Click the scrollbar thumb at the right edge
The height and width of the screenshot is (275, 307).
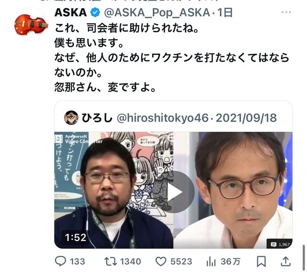(304, 258)
